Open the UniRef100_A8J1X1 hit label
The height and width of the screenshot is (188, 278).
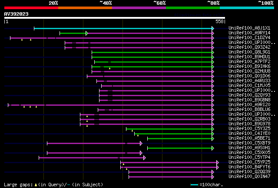tap(249, 28)
